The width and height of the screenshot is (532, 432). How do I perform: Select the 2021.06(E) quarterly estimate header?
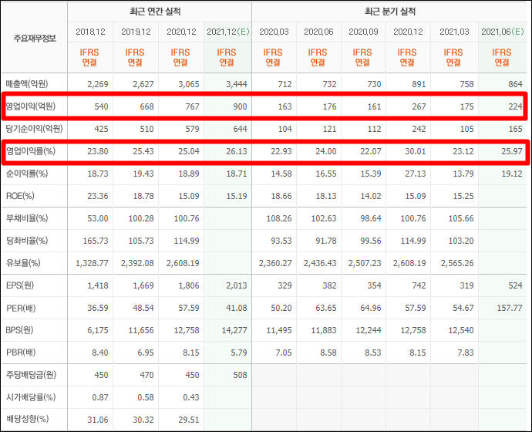(503, 32)
